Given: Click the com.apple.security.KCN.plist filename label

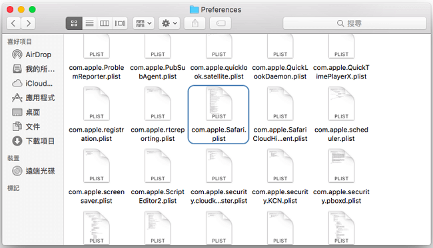Looking at the screenshot, I should click(280, 196).
